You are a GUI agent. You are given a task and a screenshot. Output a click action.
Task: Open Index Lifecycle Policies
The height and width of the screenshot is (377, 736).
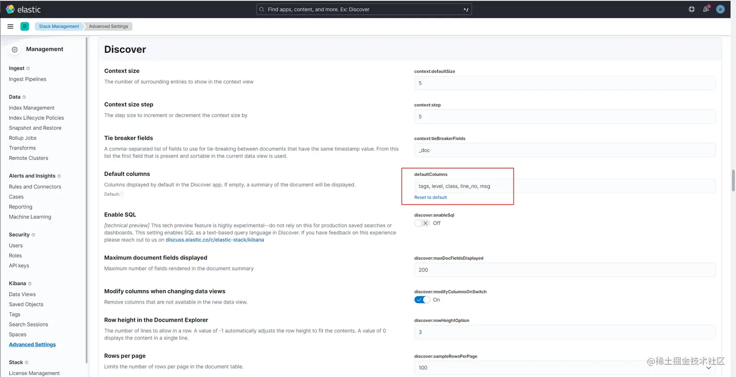[37, 118]
